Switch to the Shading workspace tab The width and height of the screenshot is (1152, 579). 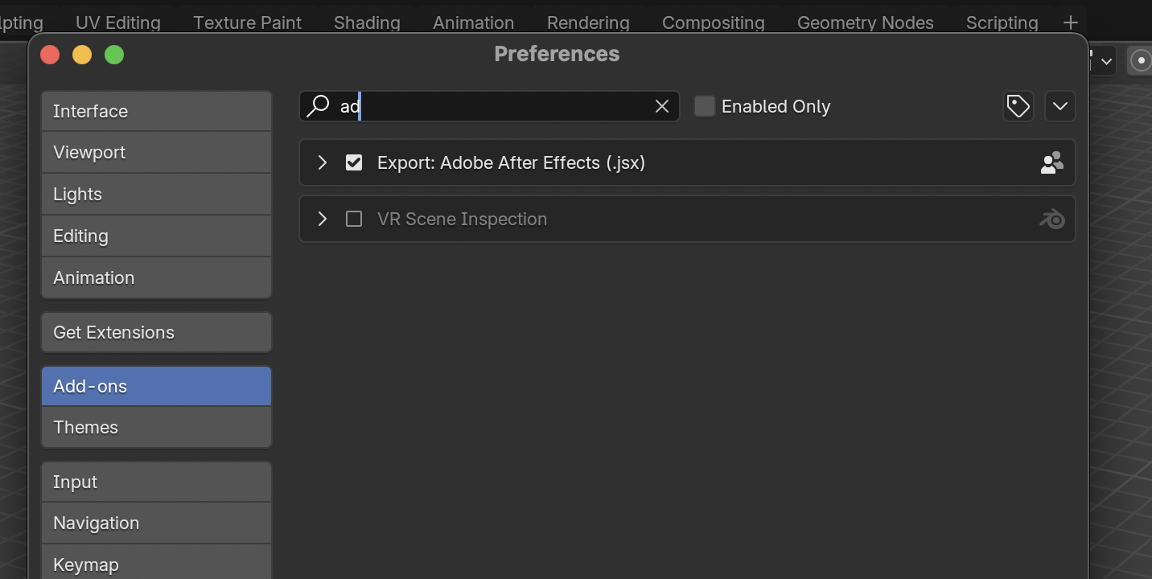367,23
